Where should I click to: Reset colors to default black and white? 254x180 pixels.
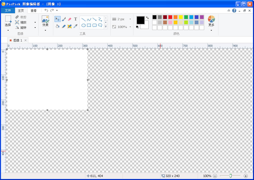pos(137,27)
